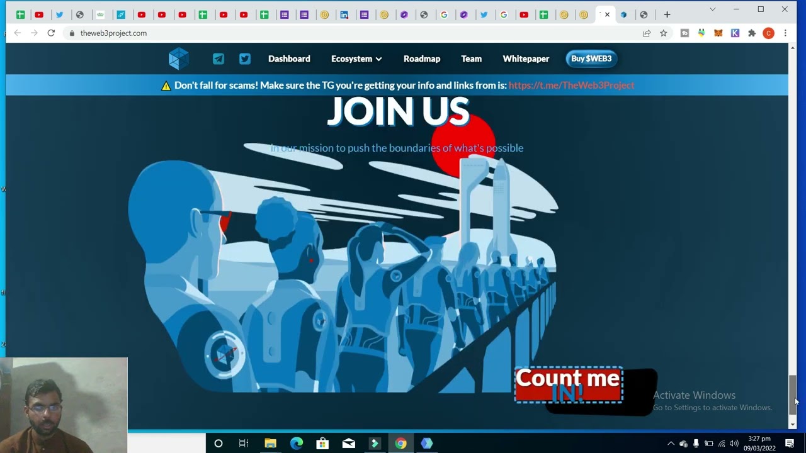Open Task View from the taskbar

click(244, 444)
